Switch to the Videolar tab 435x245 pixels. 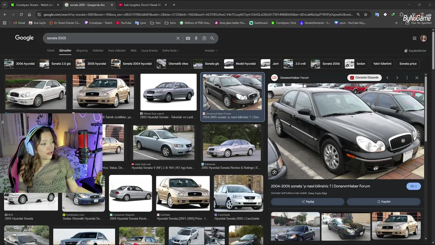tap(98, 50)
